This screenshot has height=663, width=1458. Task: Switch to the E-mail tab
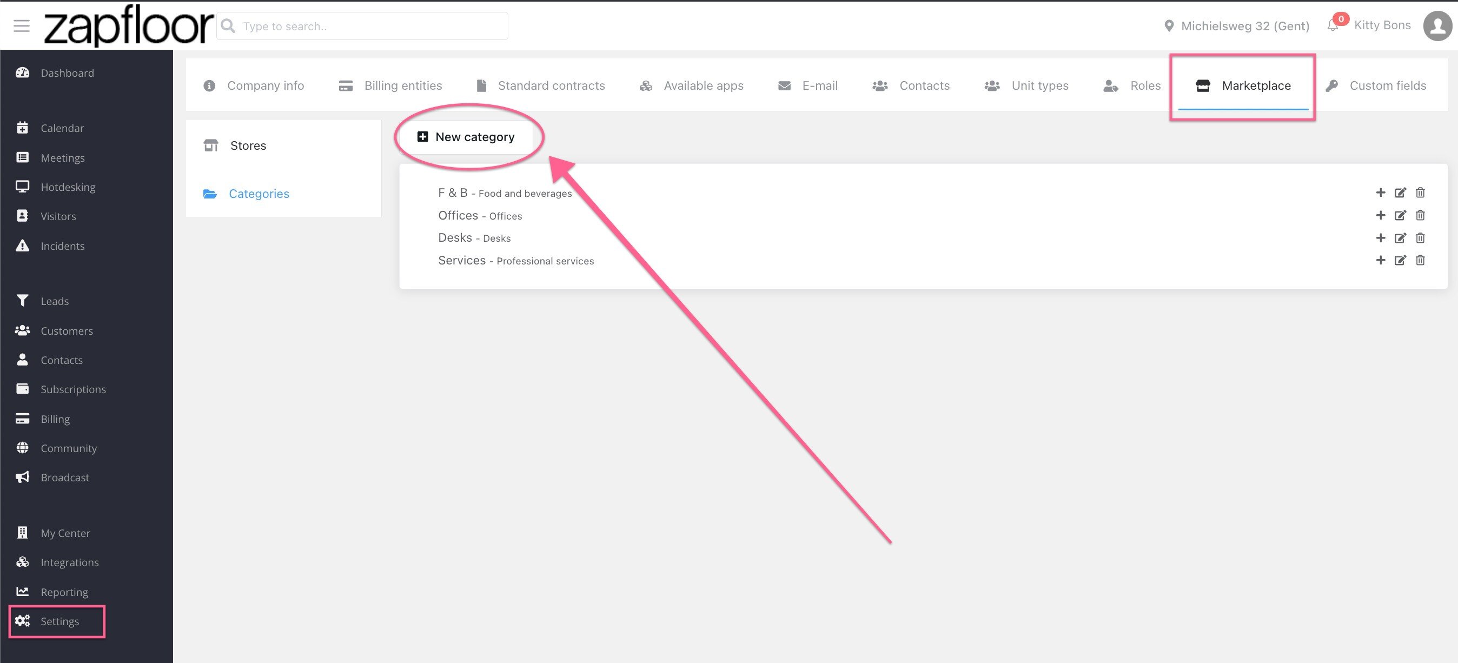pyautogui.click(x=808, y=85)
